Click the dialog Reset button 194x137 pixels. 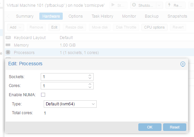coord(175,127)
